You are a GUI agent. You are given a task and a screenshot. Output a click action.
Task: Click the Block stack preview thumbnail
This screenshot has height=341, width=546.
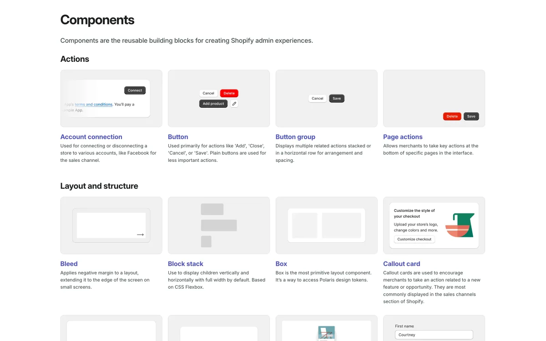click(218, 225)
